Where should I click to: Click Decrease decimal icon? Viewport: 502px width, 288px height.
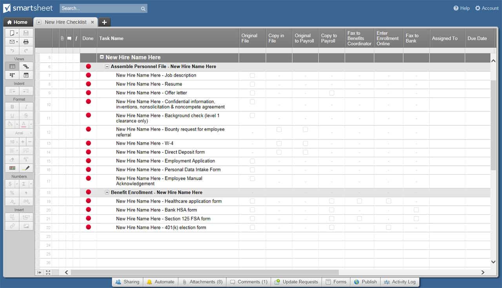tap(12, 201)
